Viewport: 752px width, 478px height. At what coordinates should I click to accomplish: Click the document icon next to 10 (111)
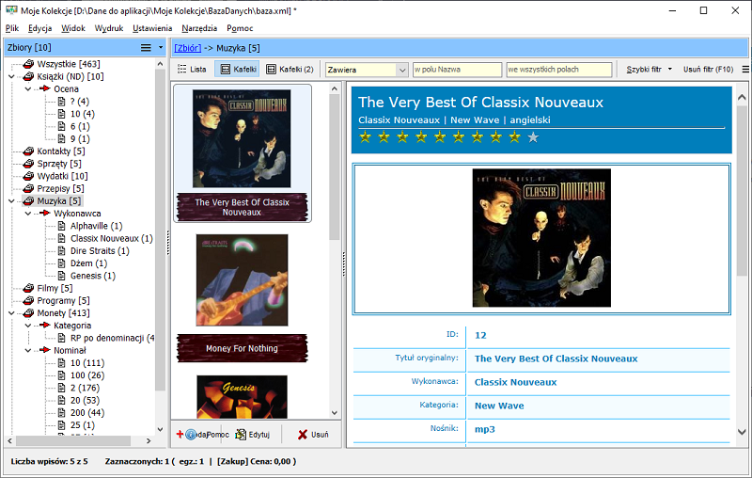pyautogui.click(x=61, y=363)
